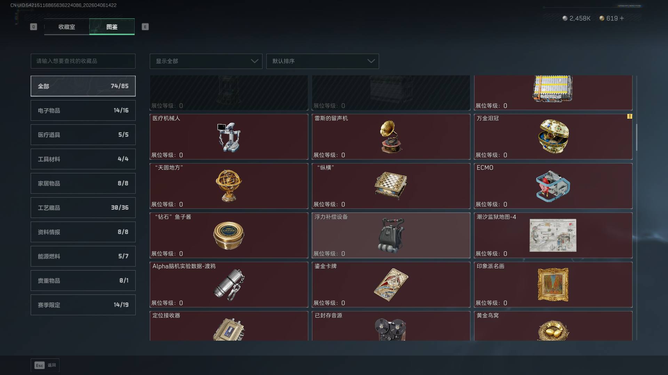Screen dimensions: 668x375
Task: Expand the 显示全部 filter dropdown
Action: point(206,61)
